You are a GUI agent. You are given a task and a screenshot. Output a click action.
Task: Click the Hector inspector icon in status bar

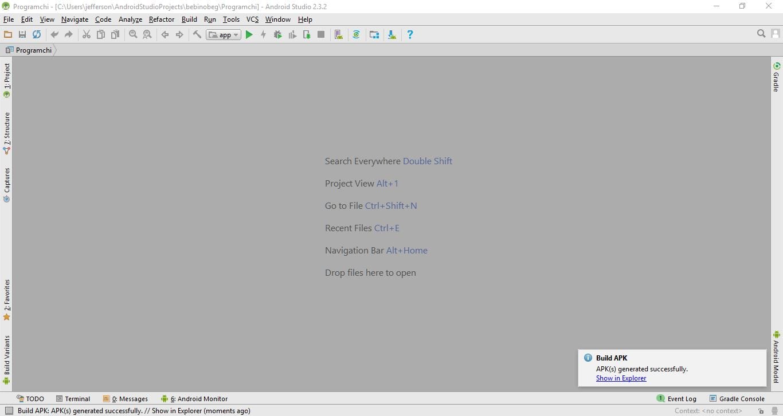tap(774, 411)
